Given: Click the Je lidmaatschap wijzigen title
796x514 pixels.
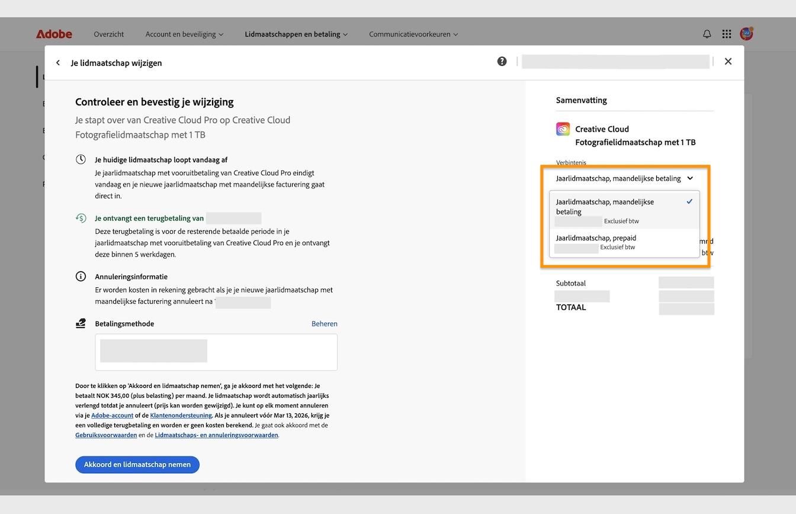Looking at the screenshot, I should pos(116,63).
